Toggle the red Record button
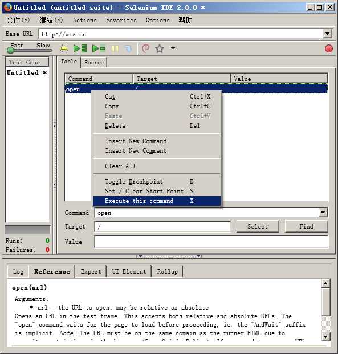 click(x=329, y=48)
